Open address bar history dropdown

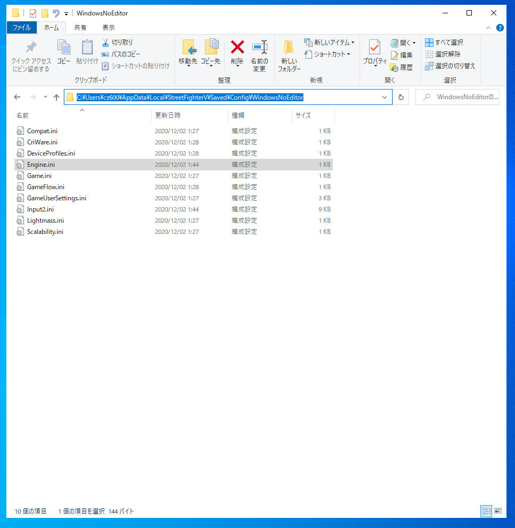tap(385, 98)
